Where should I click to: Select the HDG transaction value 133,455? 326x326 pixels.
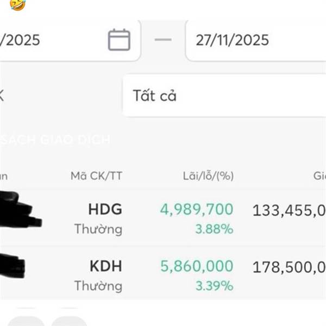289,210
